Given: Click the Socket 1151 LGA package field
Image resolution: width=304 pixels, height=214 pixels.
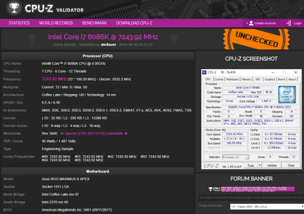Looking at the screenshot, I should click(248, 97).
